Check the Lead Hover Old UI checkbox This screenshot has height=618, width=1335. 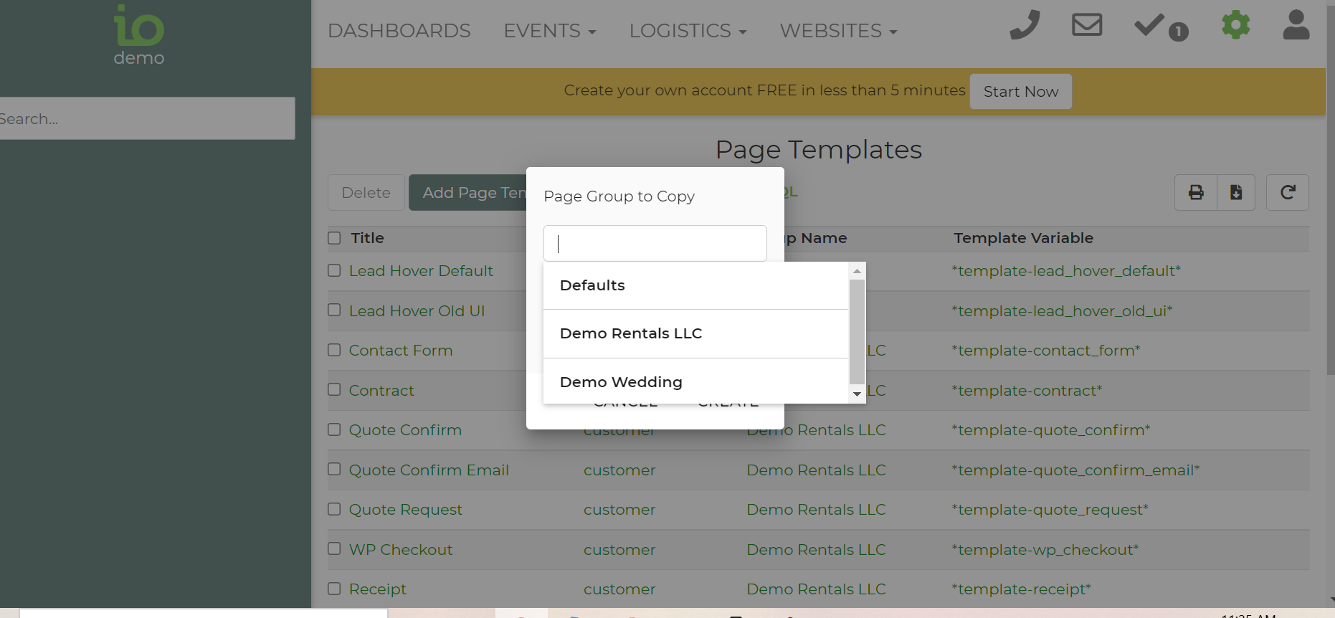click(x=334, y=310)
